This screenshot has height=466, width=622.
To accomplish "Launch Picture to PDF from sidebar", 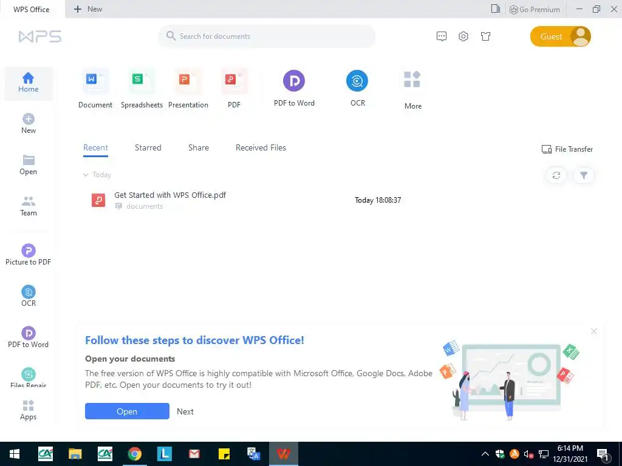I will (28, 255).
